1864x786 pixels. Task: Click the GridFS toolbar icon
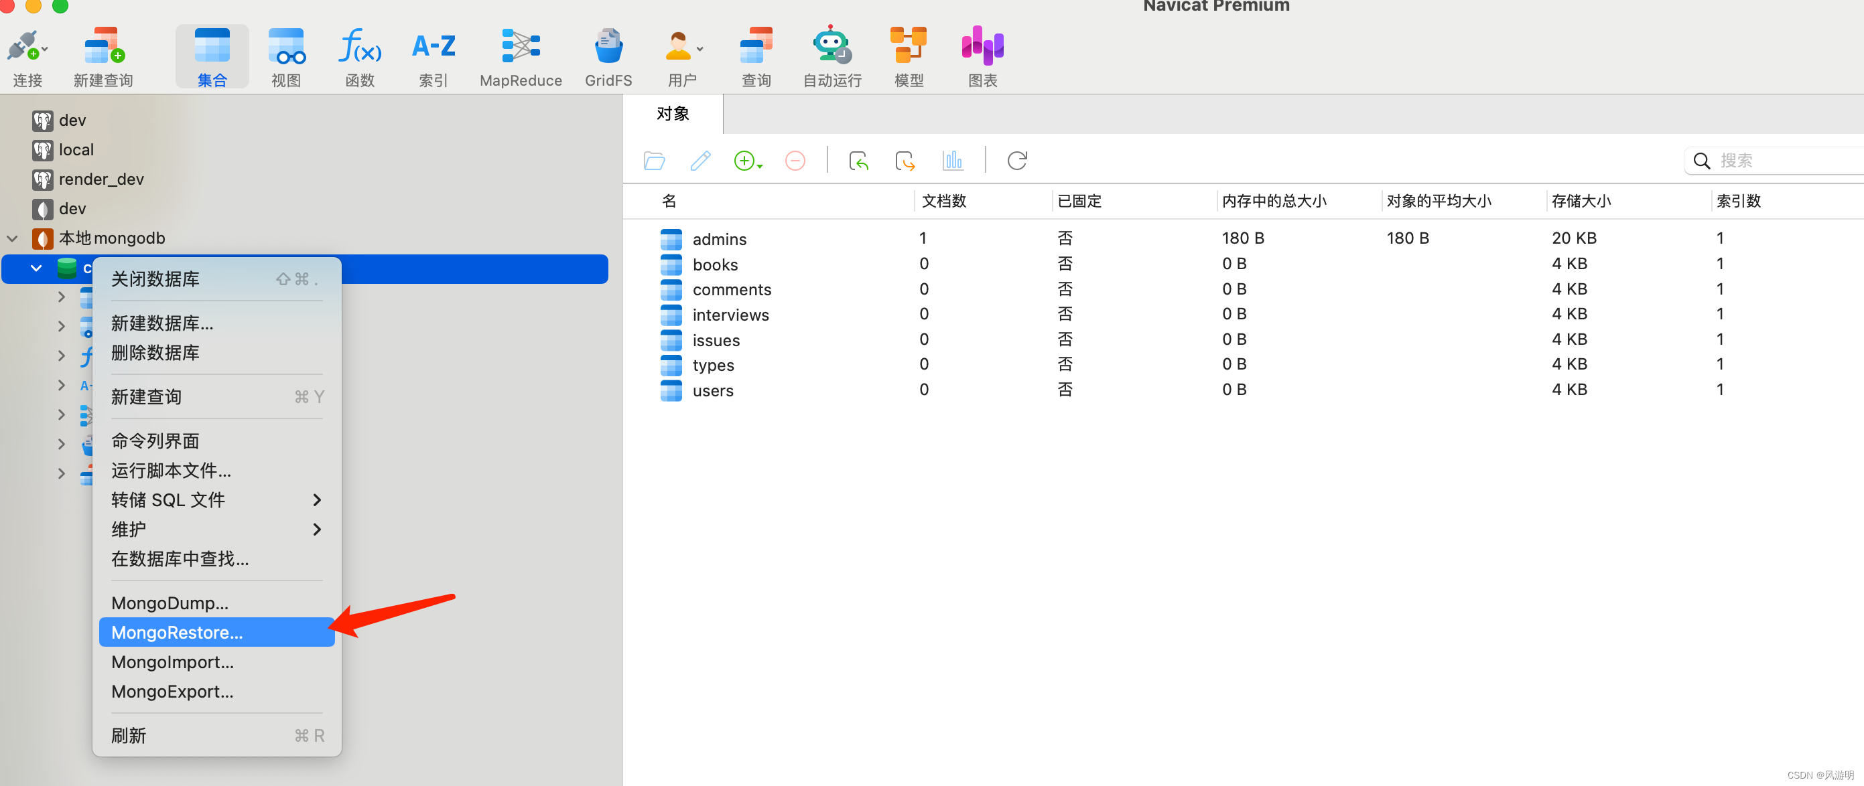point(608,47)
